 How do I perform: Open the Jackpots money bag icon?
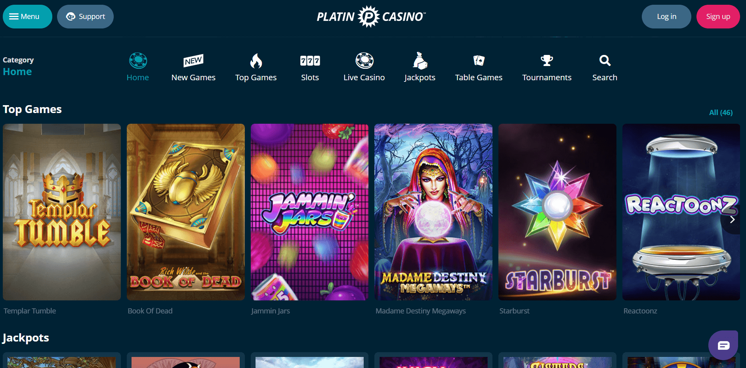click(420, 60)
